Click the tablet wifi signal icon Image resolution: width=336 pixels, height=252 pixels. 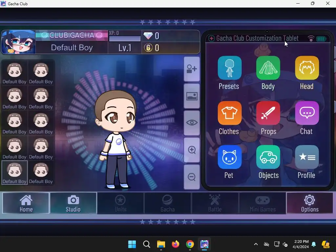[x=311, y=39]
